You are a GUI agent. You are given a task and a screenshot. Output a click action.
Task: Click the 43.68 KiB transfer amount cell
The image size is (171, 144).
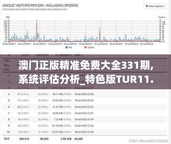coord(62,113)
